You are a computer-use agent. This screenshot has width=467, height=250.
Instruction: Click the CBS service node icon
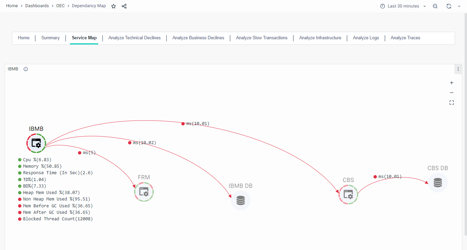tap(348, 195)
